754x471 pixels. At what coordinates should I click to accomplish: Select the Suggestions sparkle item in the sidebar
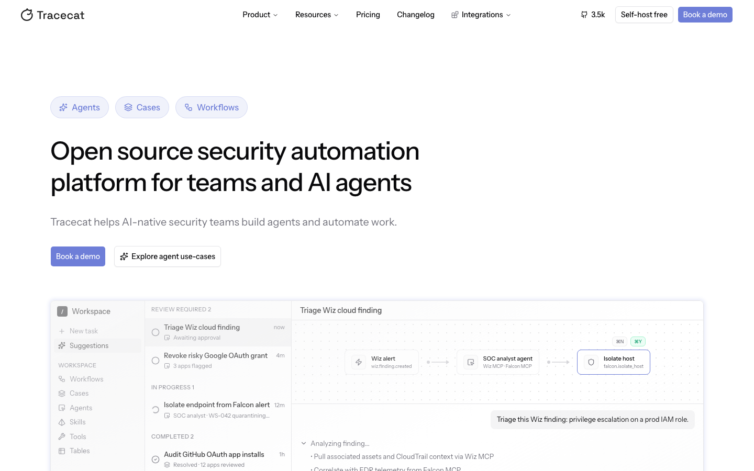(x=97, y=345)
